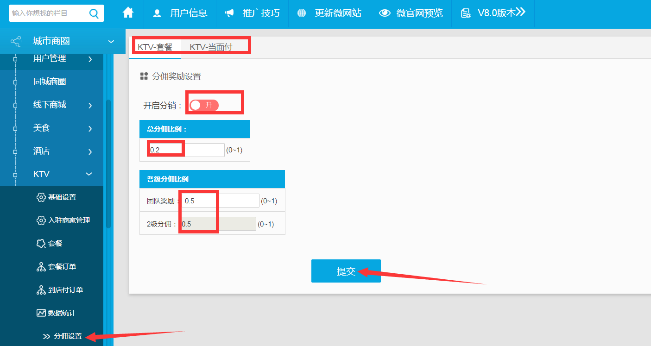Screen dimensions: 651x346
Task: Collapse the KTV sidebar section
Action: (x=89, y=174)
